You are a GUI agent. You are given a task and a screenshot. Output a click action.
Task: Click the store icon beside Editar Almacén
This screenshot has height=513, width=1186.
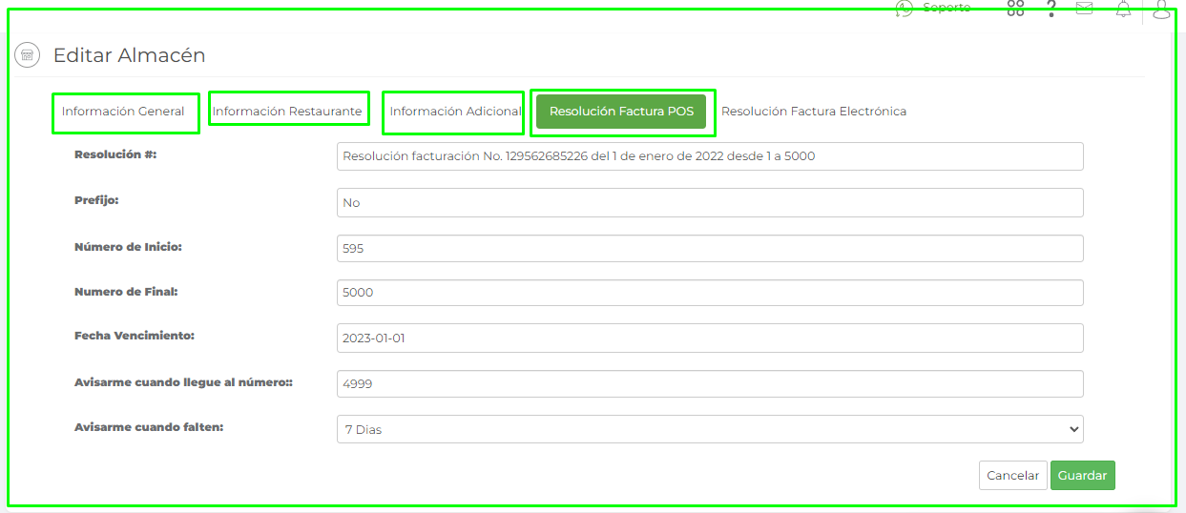pyautogui.click(x=27, y=55)
